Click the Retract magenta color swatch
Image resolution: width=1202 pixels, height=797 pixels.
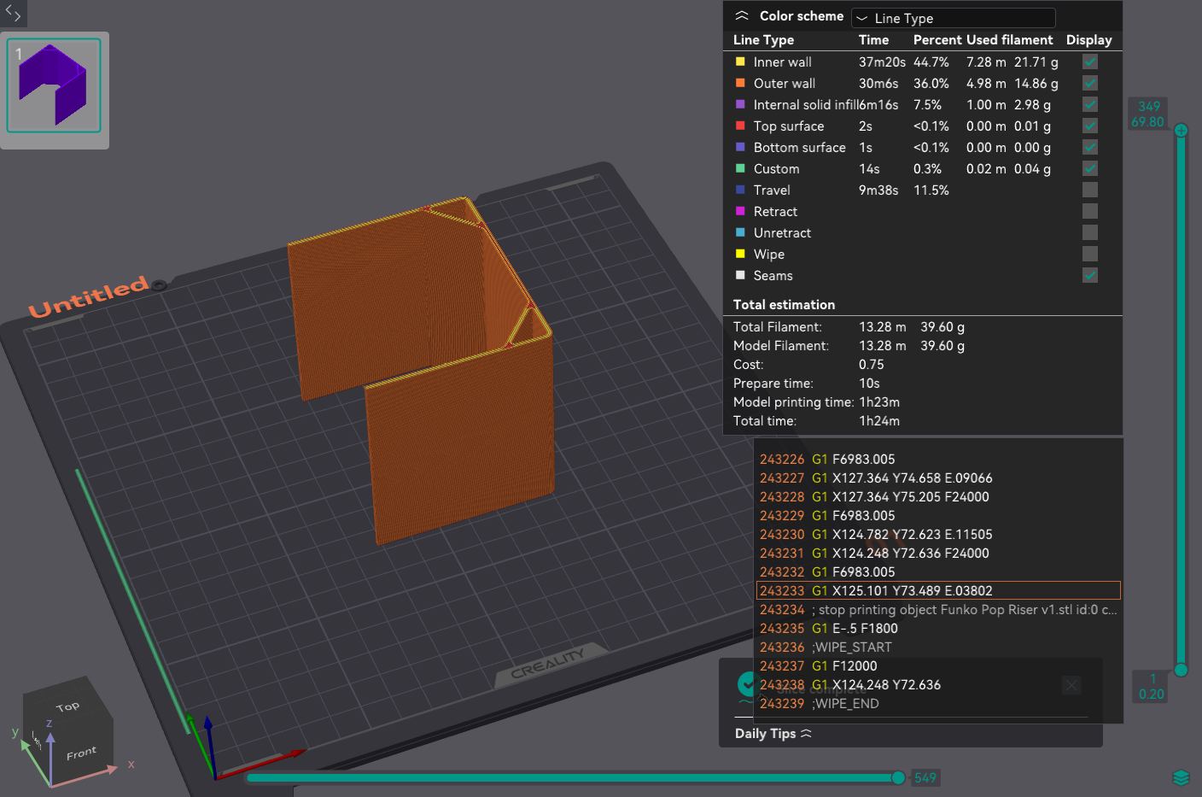[x=740, y=211]
